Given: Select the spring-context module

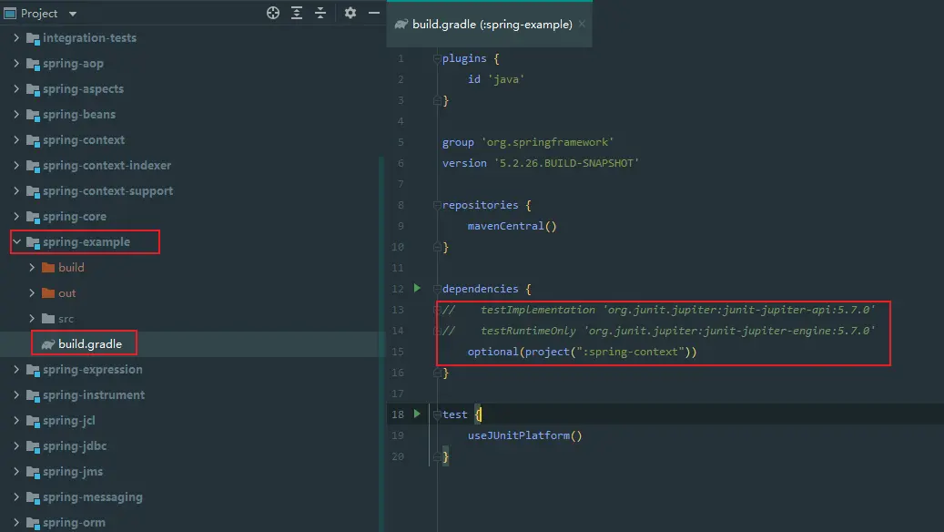Looking at the screenshot, I should point(83,140).
